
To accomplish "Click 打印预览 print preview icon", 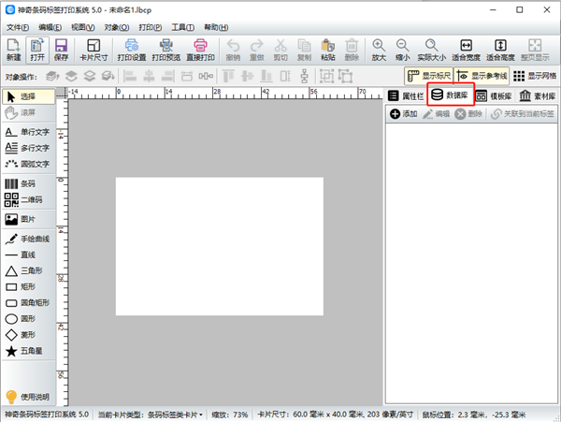I will (x=166, y=51).
